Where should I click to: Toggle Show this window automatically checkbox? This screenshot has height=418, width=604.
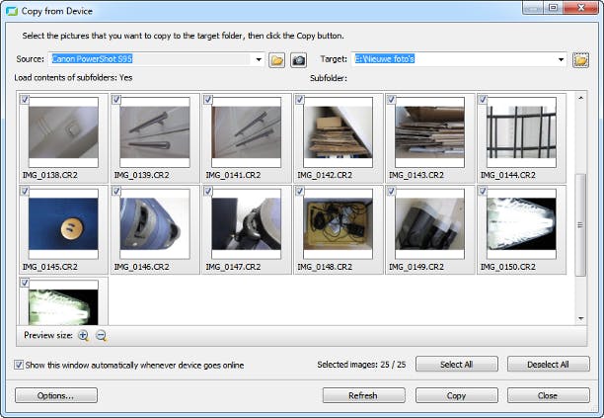tap(19, 365)
